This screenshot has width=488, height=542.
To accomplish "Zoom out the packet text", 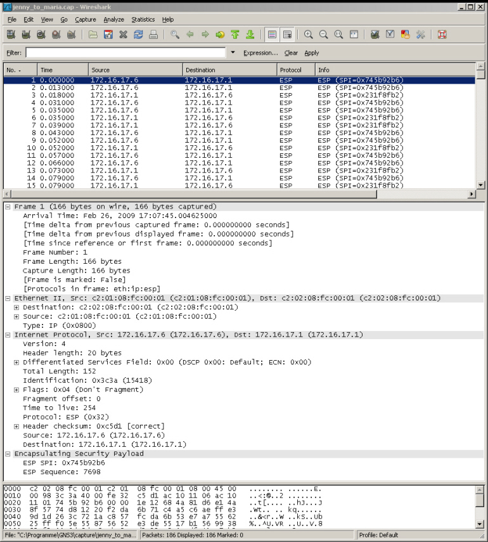I will pos(323,34).
